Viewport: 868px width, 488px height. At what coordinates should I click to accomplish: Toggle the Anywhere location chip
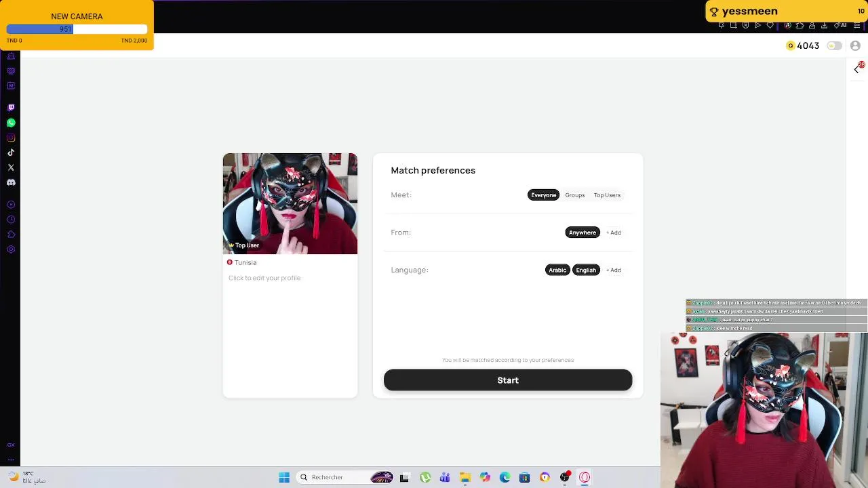[583, 232]
